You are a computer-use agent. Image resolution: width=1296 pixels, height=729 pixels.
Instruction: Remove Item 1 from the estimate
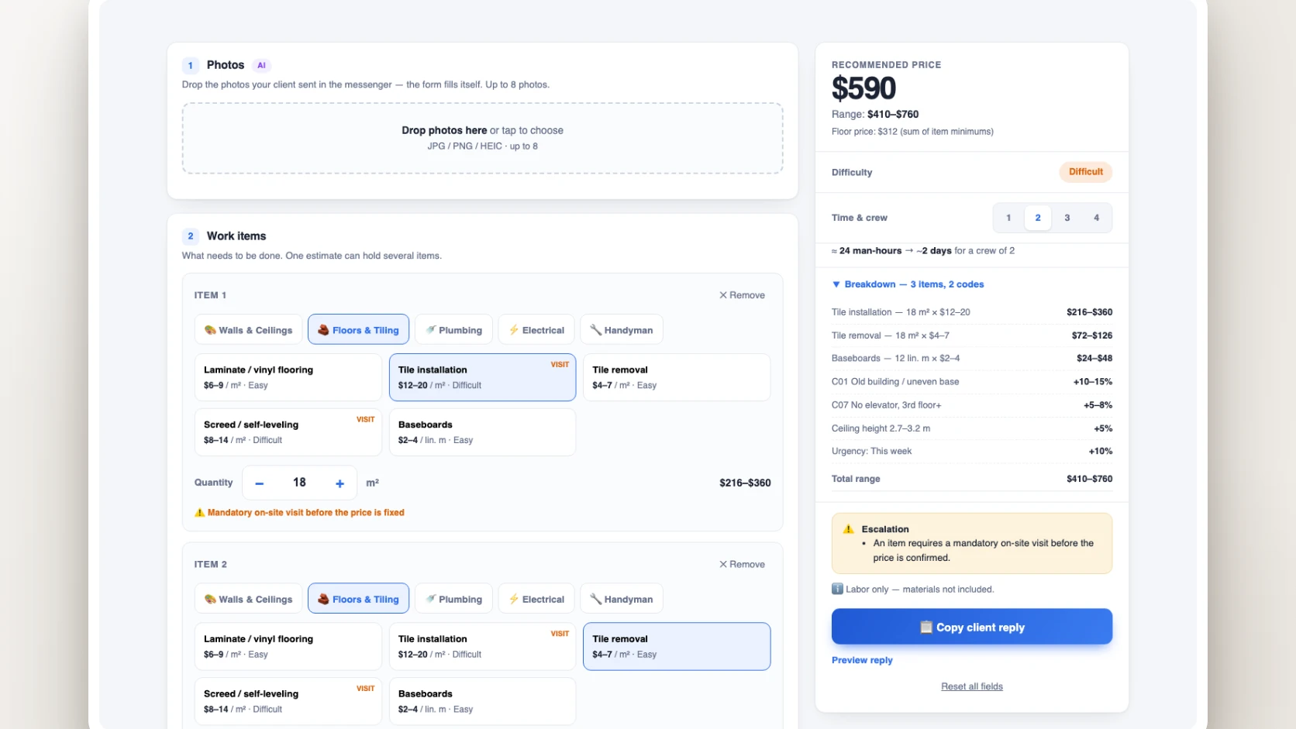pos(742,295)
